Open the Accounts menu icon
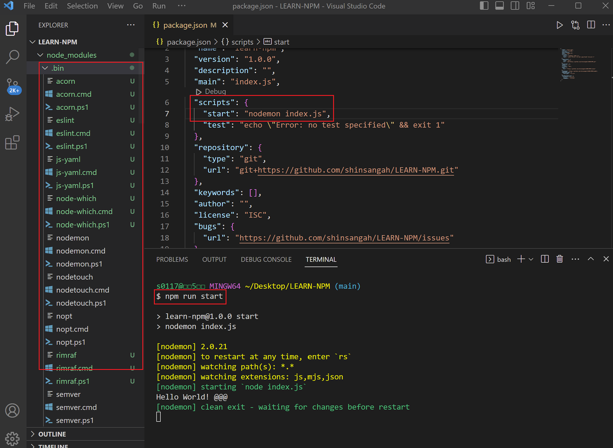 tap(12, 411)
